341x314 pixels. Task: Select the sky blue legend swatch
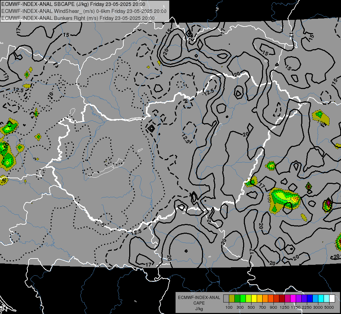[x=315, y=298]
